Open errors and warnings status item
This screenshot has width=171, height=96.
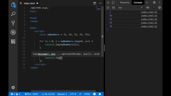15,94
